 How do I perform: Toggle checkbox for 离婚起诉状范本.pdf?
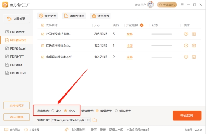pos(42,57)
